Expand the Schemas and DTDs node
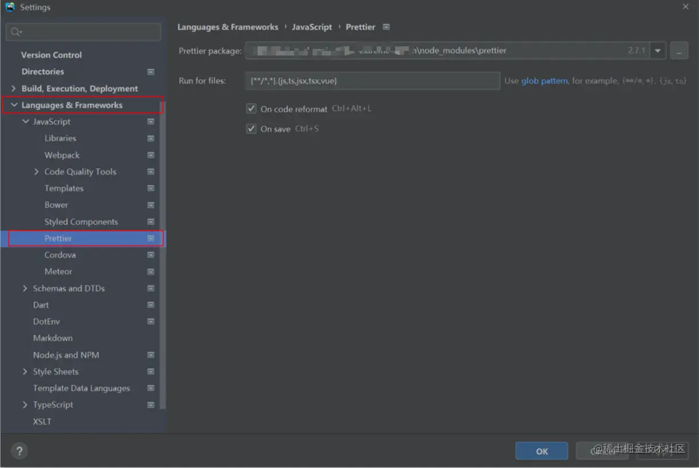 coord(25,288)
